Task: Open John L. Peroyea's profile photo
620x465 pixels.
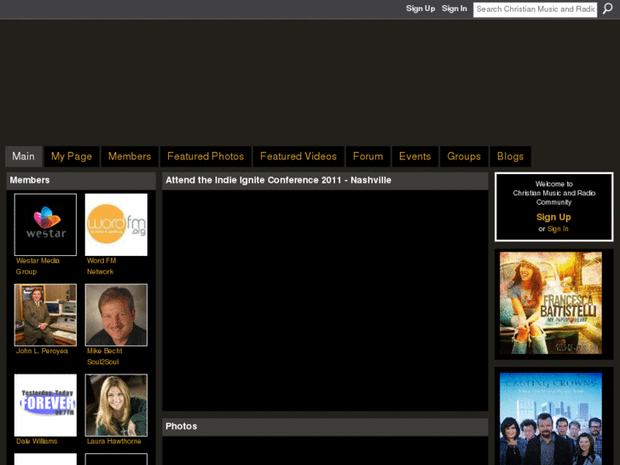Action: [45, 315]
